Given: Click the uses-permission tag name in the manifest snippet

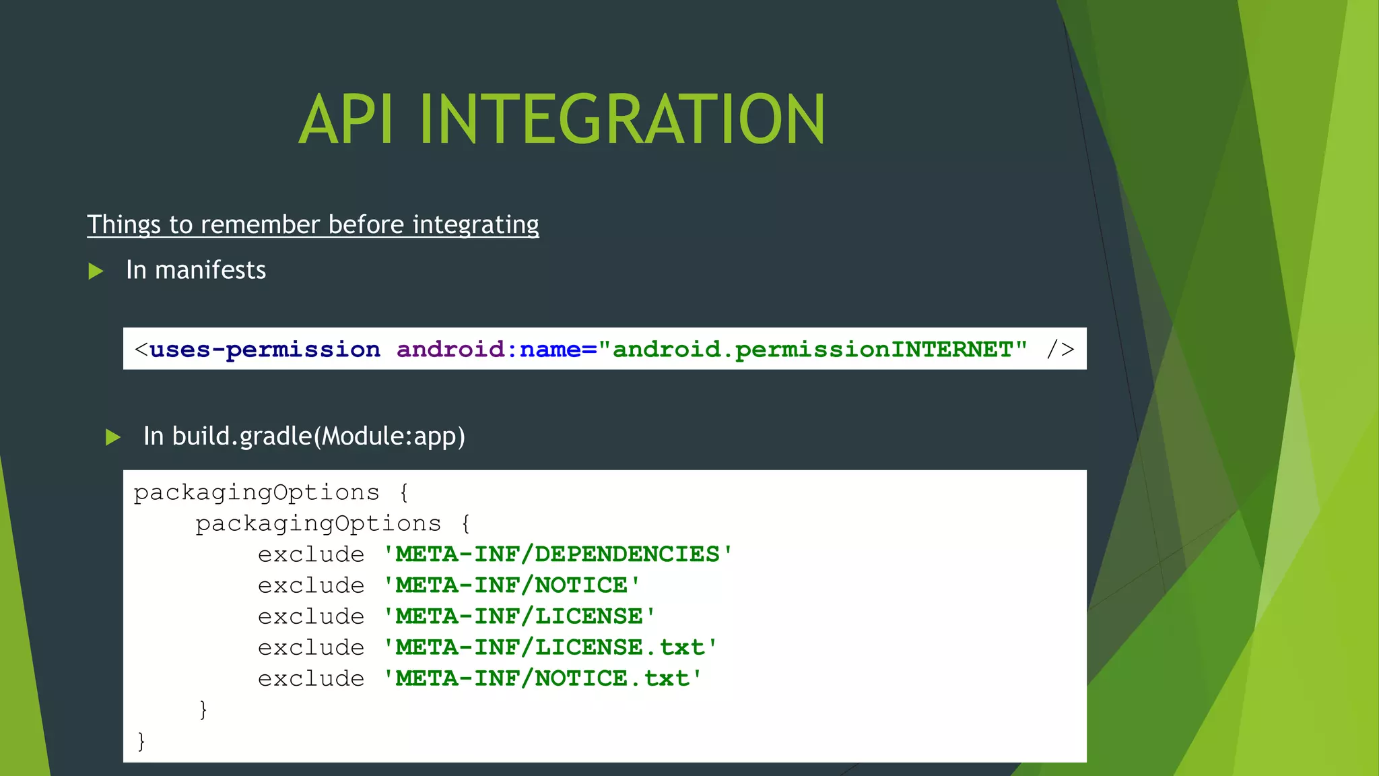Looking at the screenshot, I should 265,349.
